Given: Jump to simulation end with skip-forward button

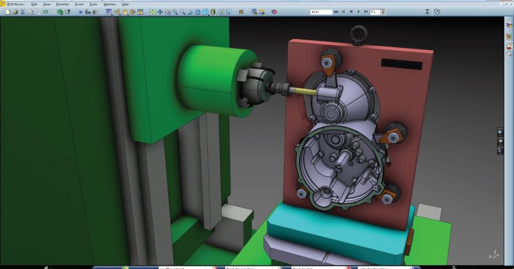Looking at the screenshot, I should 366,12.
